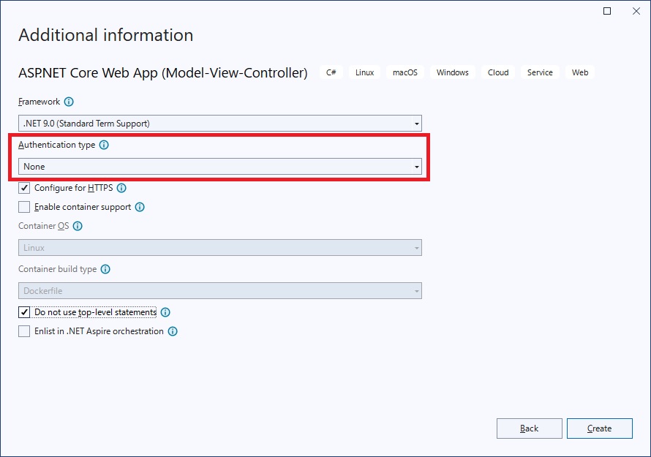Click the macOS tag
Viewport: 651px width, 457px height.
(404, 72)
